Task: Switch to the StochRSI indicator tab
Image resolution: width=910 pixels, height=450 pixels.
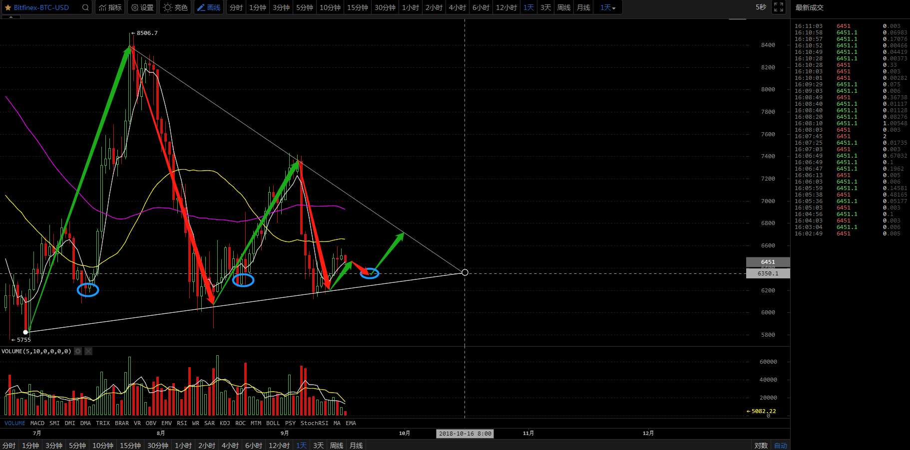Action: [x=315, y=423]
